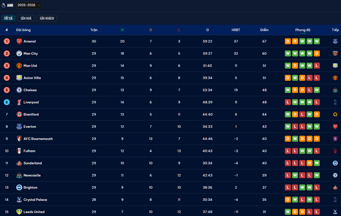Click the Man City club crest
This screenshot has width=341, height=216.
[19, 54]
